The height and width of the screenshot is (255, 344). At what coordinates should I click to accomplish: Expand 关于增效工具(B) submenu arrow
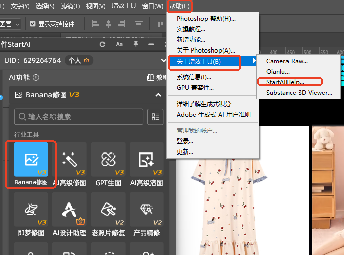[254, 61]
